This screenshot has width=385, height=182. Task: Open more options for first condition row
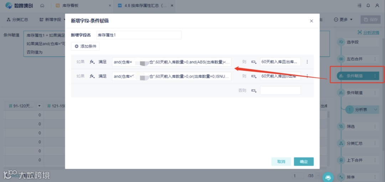point(307,62)
